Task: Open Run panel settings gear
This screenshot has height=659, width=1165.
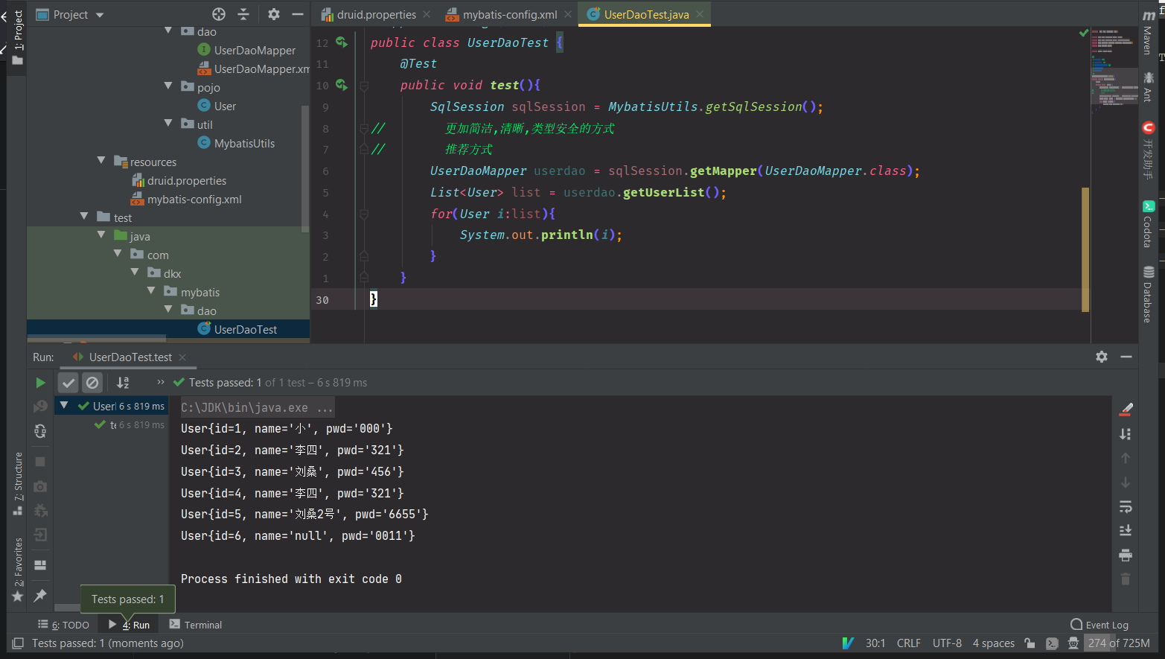Action: point(1102,357)
